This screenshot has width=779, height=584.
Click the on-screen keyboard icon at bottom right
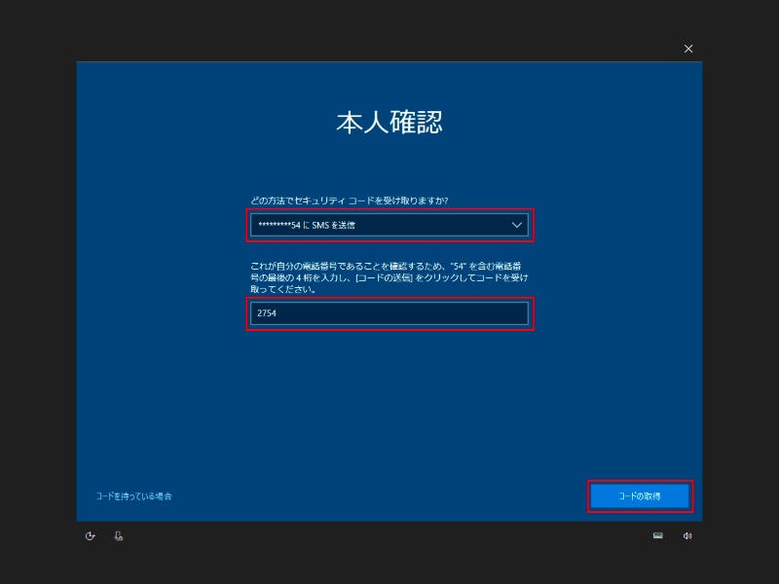(x=658, y=535)
